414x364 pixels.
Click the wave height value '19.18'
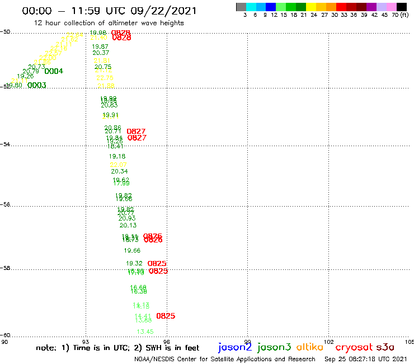[x=117, y=156]
